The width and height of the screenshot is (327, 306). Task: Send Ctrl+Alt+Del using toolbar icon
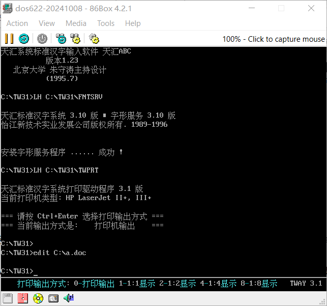tap(61, 39)
